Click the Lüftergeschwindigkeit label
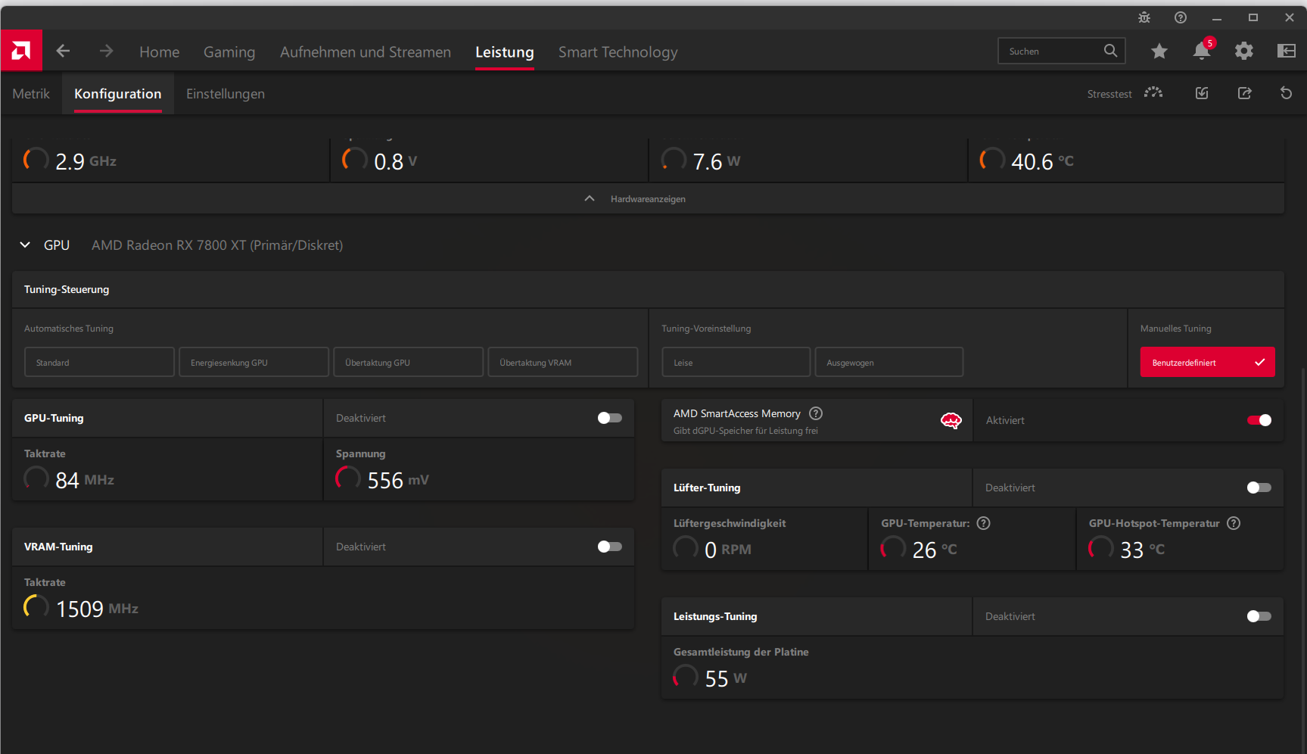The height and width of the screenshot is (754, 1307). click(730, 523)
